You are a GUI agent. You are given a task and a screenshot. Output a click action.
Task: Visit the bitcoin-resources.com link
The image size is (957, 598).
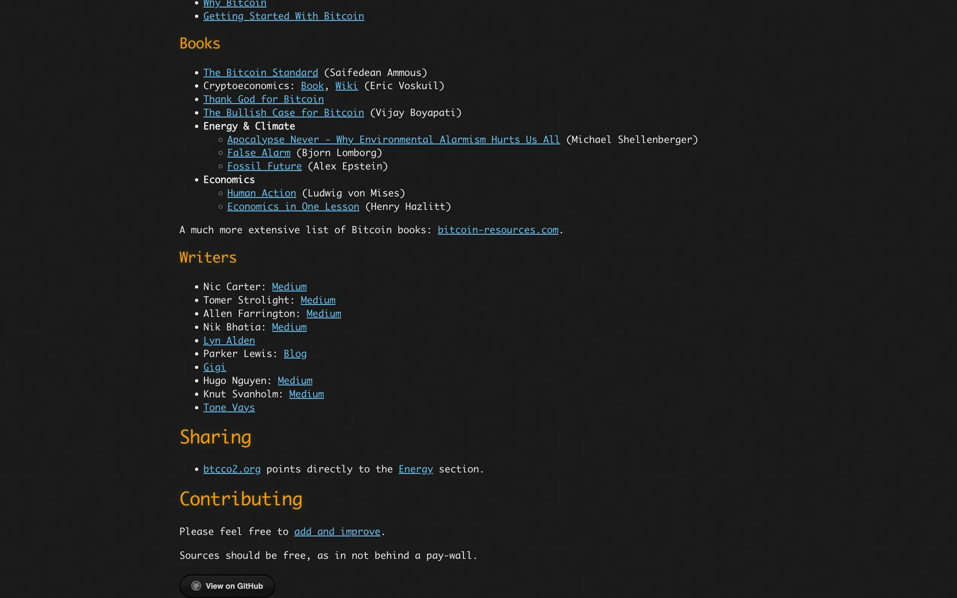[498, 230]
